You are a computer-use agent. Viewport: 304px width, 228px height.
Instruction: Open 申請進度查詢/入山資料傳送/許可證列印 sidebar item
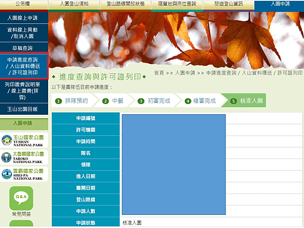point(24,66)
